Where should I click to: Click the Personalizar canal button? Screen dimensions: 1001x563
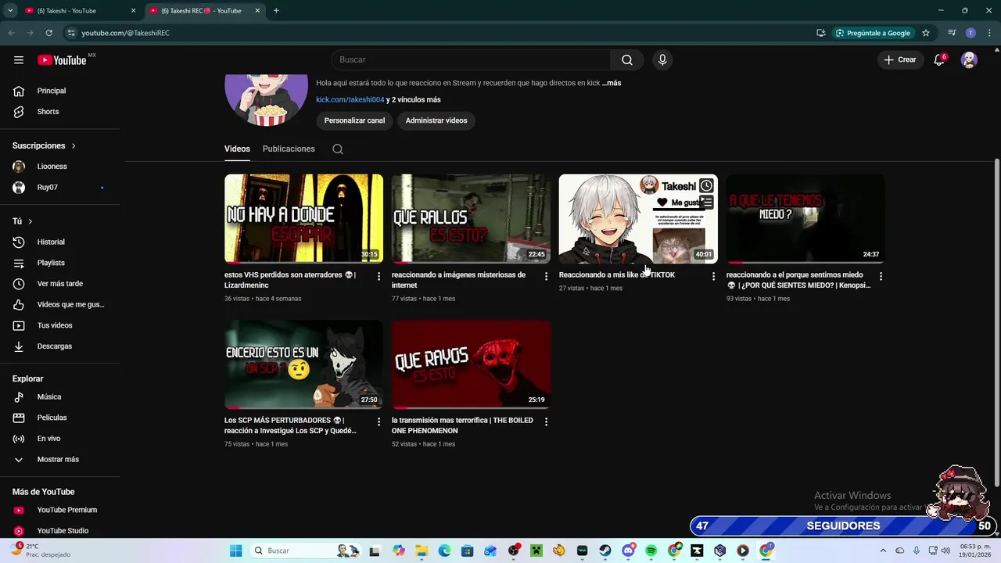click(354, 120)
